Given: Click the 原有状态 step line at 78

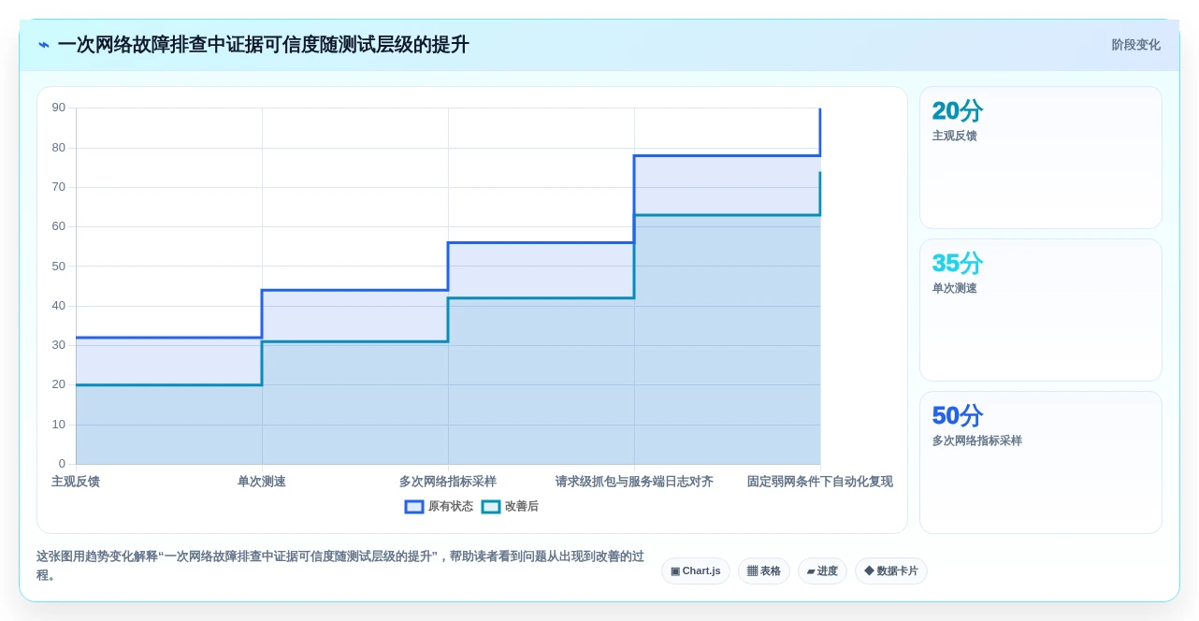Looking at the screenshot, I should 727,155.
